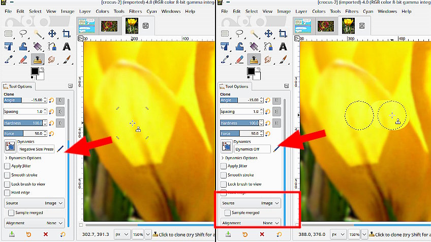Click Spacing value field in left window

coord(24,112)
